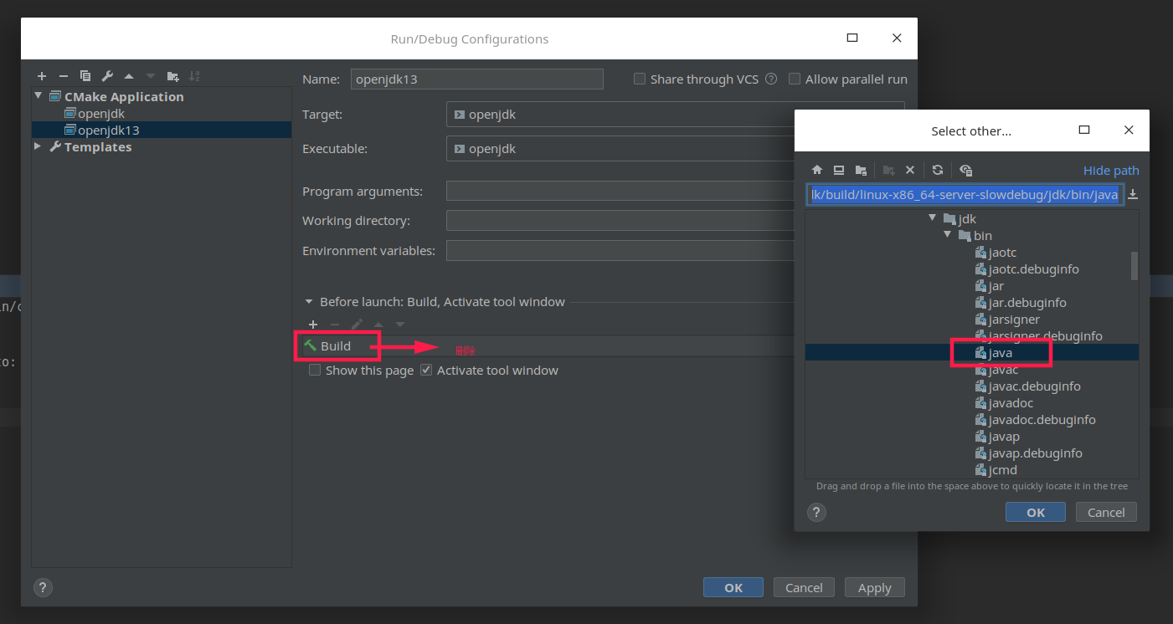Viewport: 1173px width, 624px height.
Task: Move configuration down in the list
Action: click(151, 76)
